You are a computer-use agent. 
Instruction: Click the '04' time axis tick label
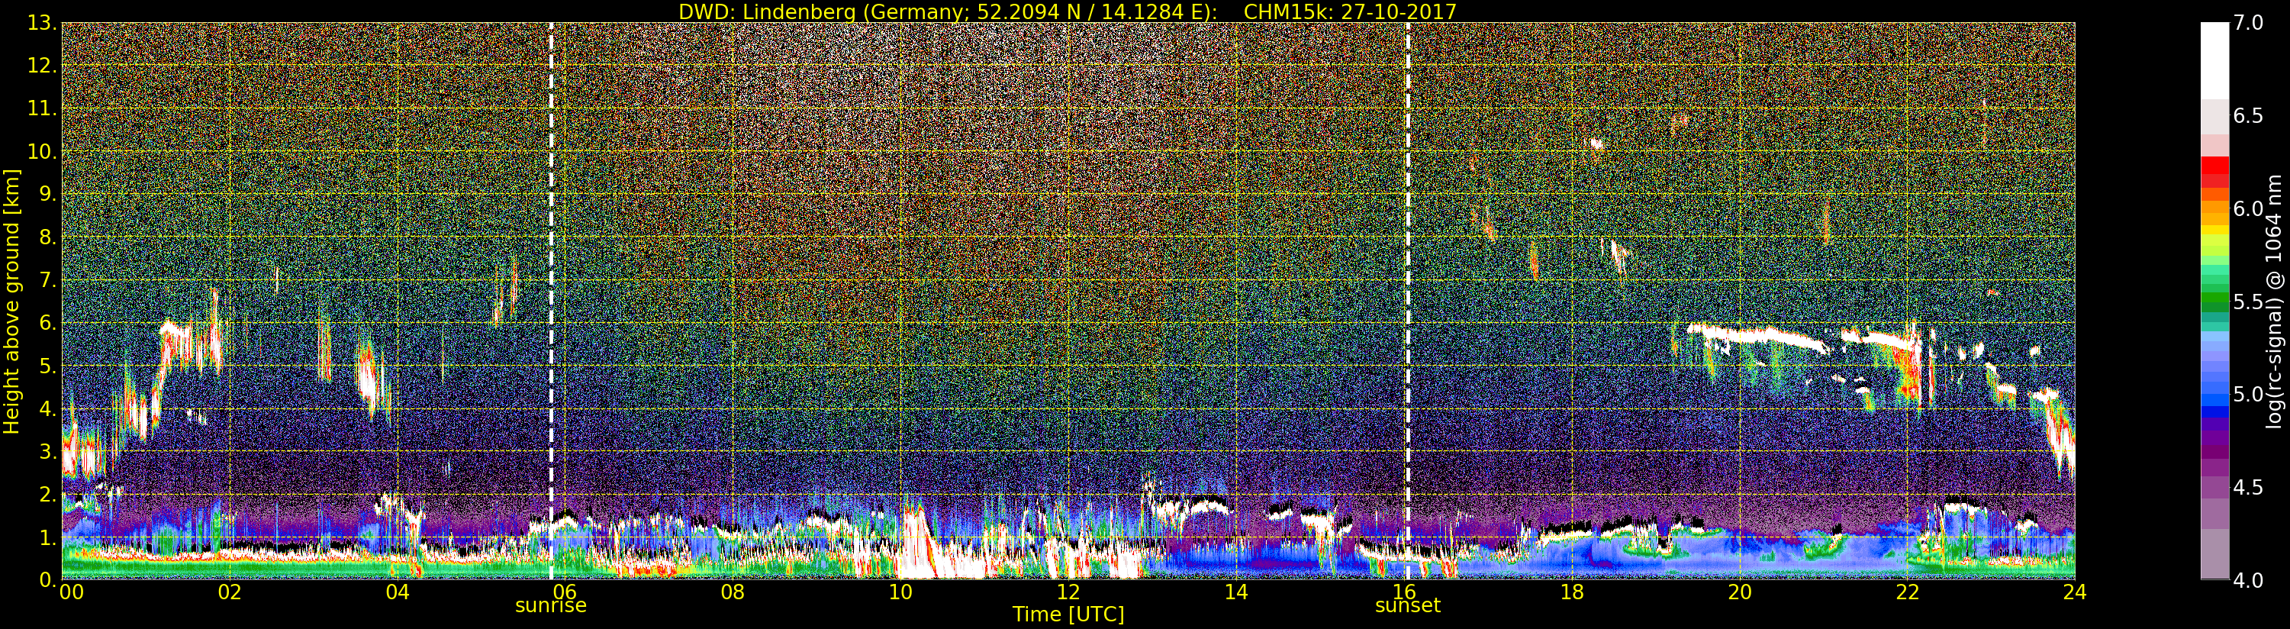398,592
